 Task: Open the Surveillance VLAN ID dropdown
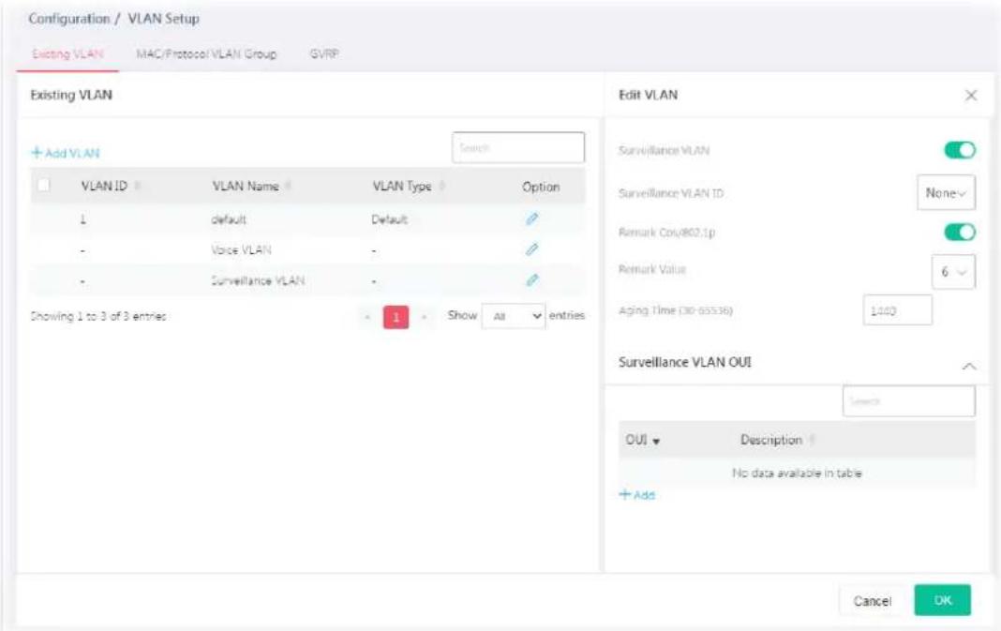[x=946, y=192]
